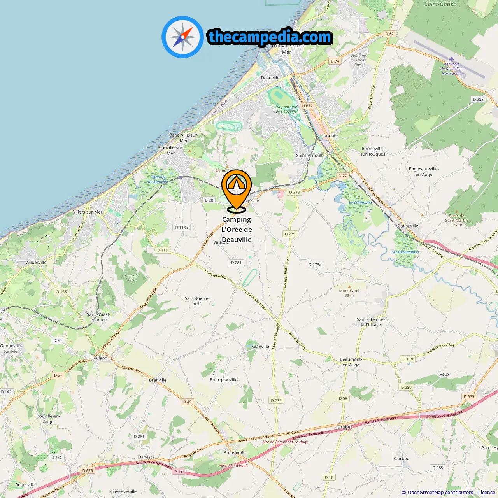Select the Saint-Pierre-Azif village label
This screenshot has height=498, width=498.
197,301
